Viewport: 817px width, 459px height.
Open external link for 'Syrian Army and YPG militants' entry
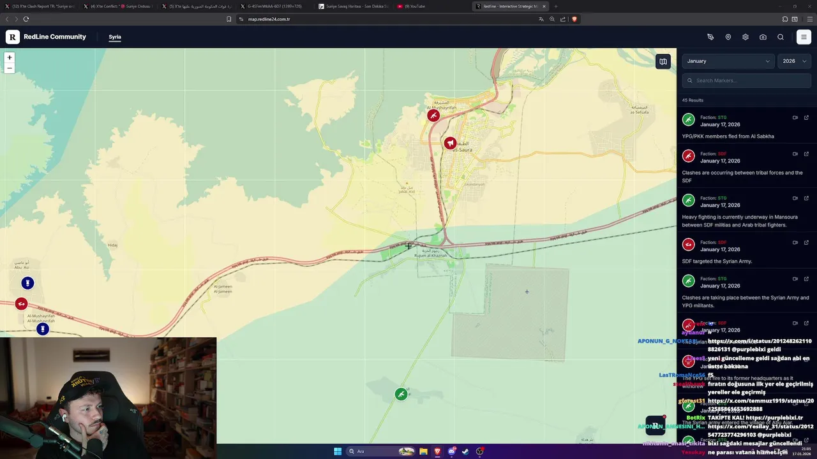pyautogui.click(x=806, y=279)
